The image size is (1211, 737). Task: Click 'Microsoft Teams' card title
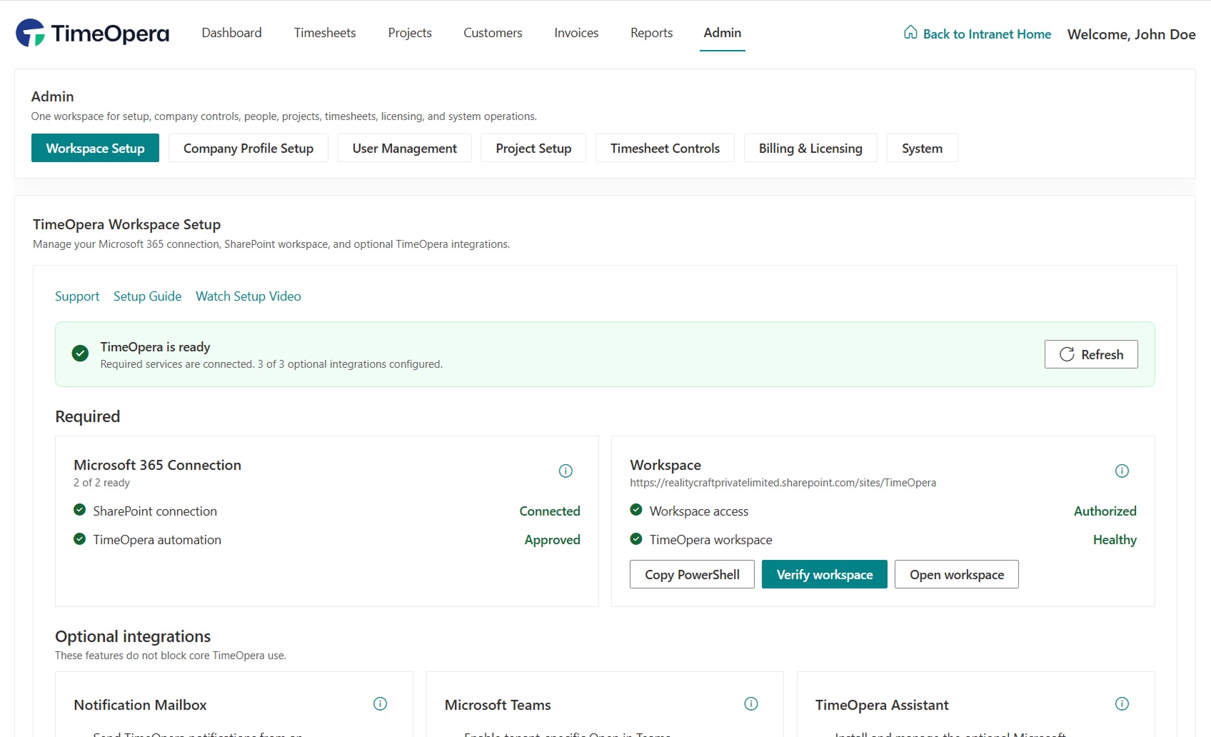(x=498, y=705)
